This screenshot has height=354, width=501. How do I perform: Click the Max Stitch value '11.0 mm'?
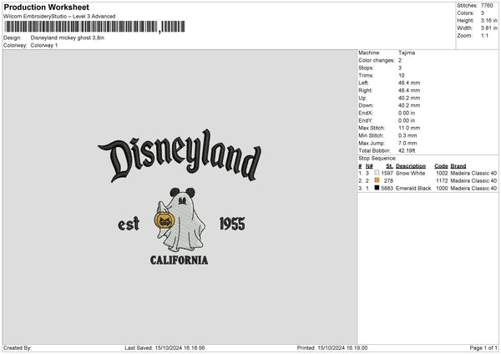[409, 128]
